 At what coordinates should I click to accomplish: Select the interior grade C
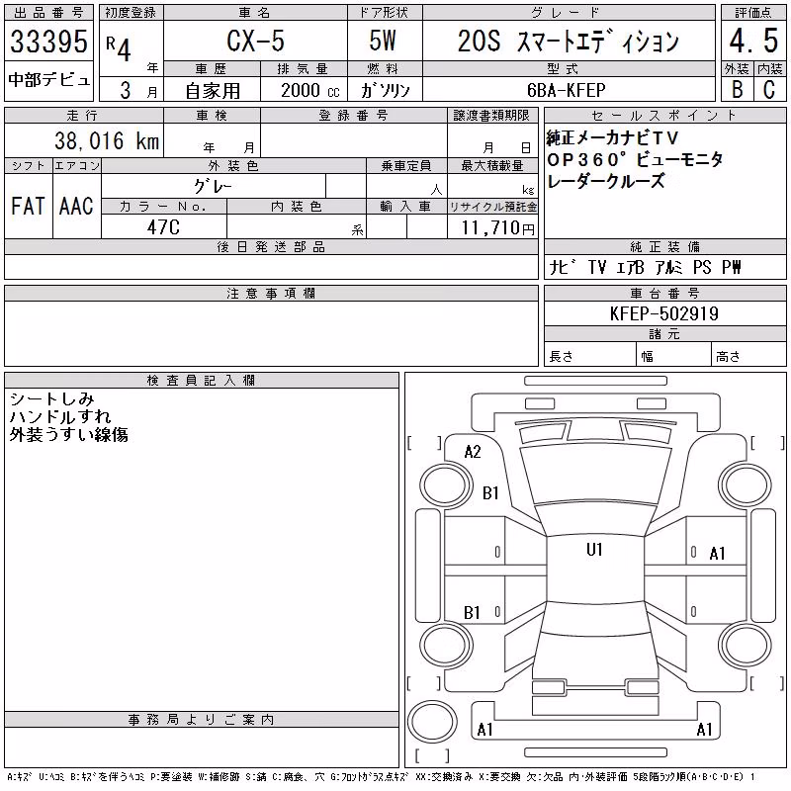(769, 90)
